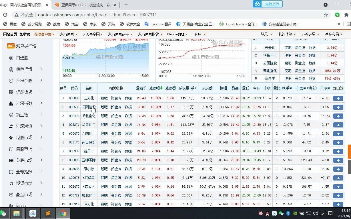Open the 东方财富证券 dropdown menu
351x219 pixels.
(x=120, y=34)
